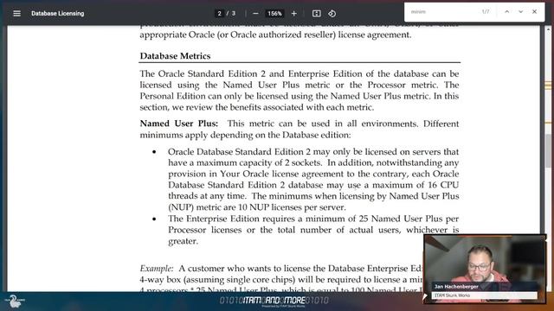This screenshot has height=311, width=554.
Task: Zoom out with the minus button
Action: pyautogui.click(x=255, y=14)
